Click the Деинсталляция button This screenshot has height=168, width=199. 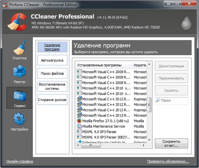click(x=171, y=66)
